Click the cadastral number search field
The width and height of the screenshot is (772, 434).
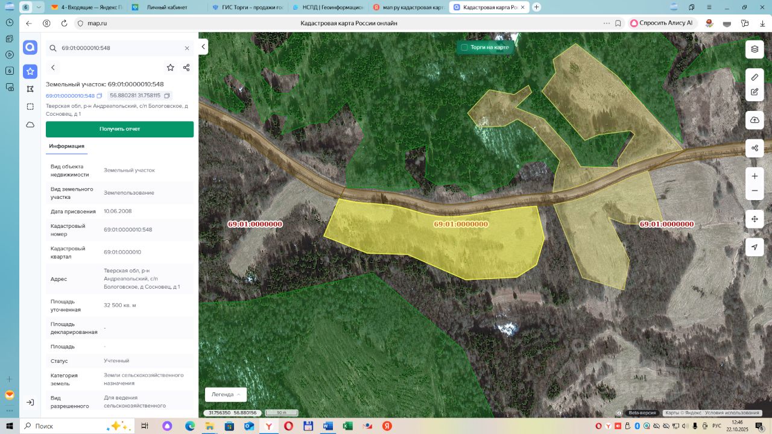pyautogui.click(x=119, y=48)
